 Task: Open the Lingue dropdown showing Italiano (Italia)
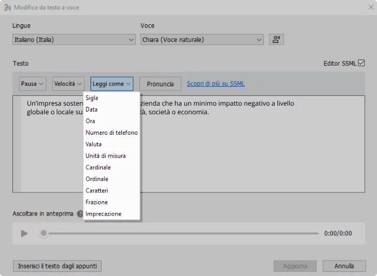(74, 39)
